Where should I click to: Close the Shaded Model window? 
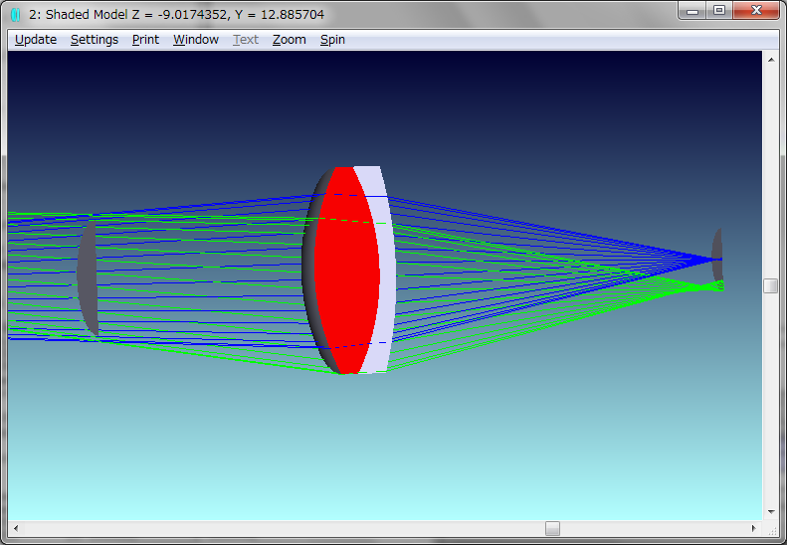pos(756,10)
